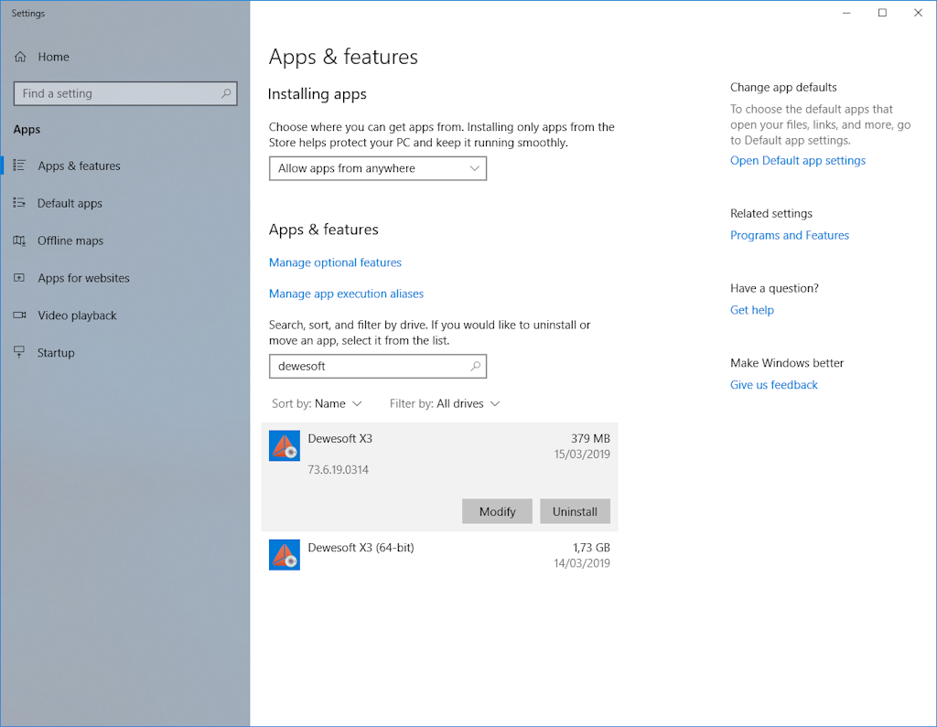
Task: Click Give us feedback link
Action: pos(774,385)
